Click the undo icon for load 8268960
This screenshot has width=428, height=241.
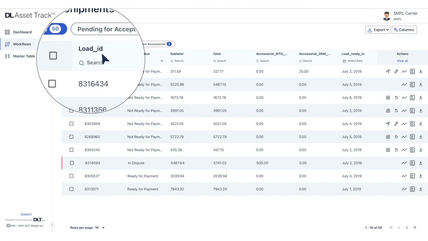pos(396,137)
